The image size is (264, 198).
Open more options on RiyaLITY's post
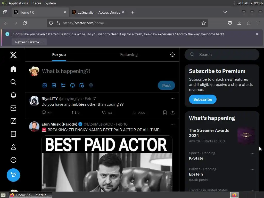(x=172, y=98)
